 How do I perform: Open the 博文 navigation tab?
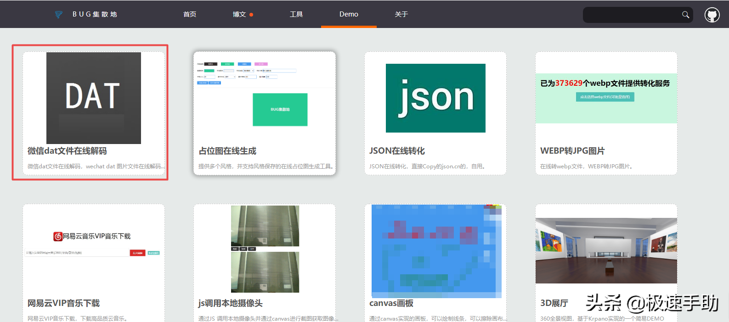click(239, 14)
